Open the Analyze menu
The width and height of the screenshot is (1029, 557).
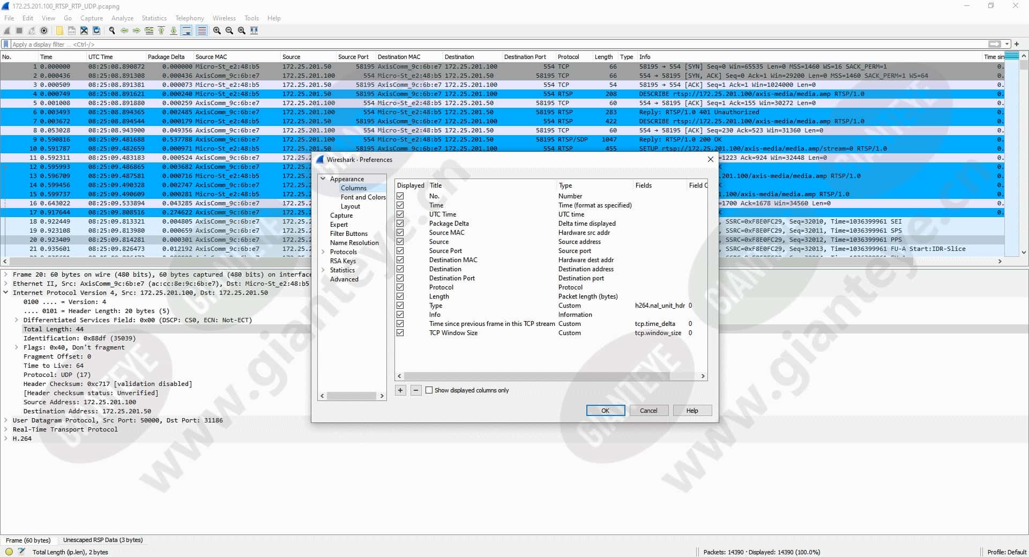pos(122,18)
